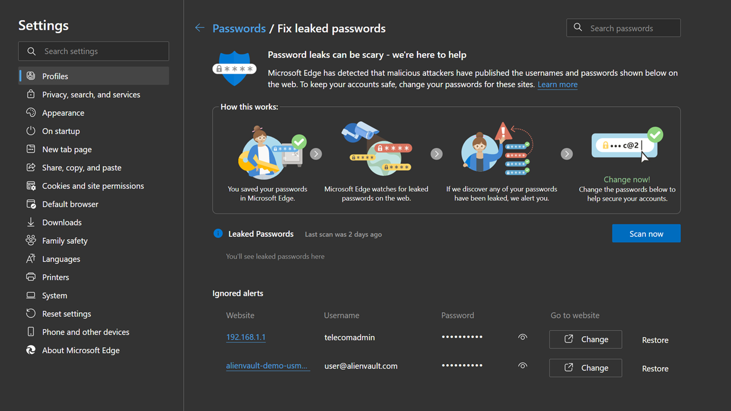
Task: Reveal password for user@alienvault.com
Action: click(523, 366)
